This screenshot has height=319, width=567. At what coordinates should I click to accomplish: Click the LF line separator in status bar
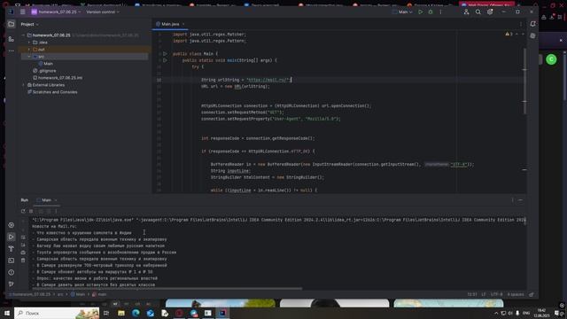coord(484,294)
